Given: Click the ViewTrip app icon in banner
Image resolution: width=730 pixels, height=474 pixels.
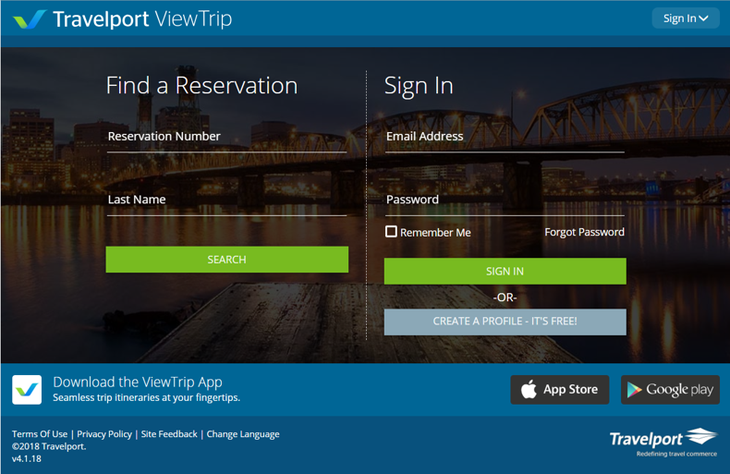Looking at the screenshot, I should 27,389.
